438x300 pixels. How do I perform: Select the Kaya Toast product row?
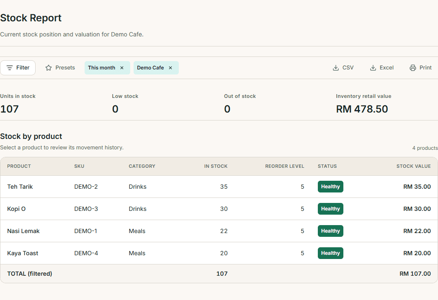(219, 254)
